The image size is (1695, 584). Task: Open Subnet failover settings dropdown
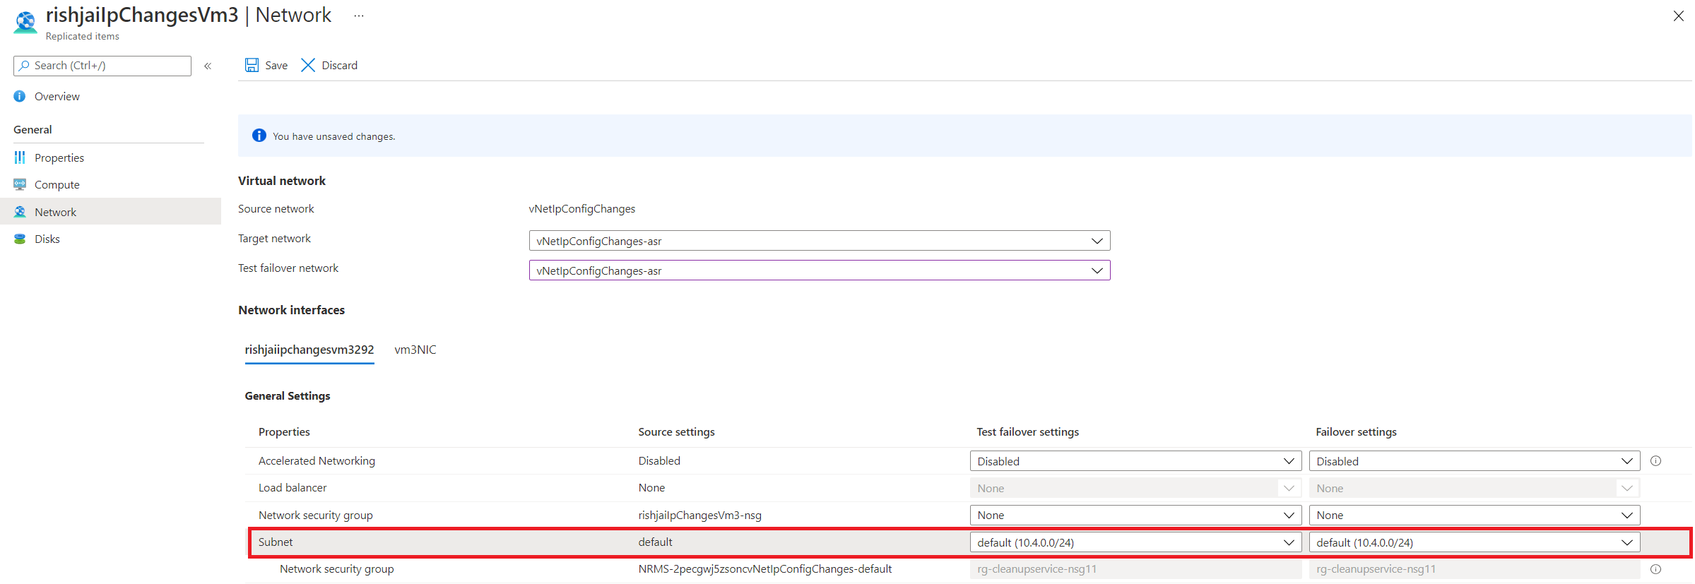tap(1475, 542)
